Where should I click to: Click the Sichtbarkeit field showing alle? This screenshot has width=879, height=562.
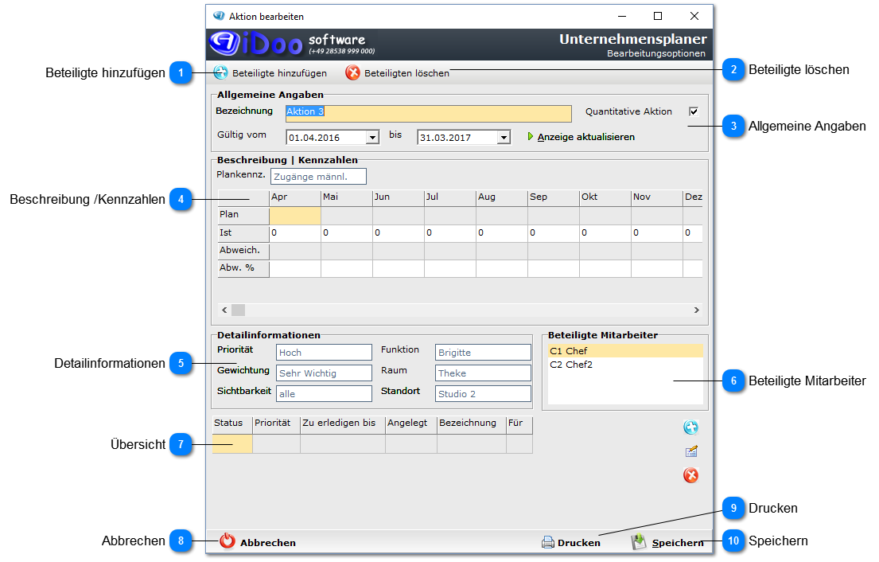324,394
